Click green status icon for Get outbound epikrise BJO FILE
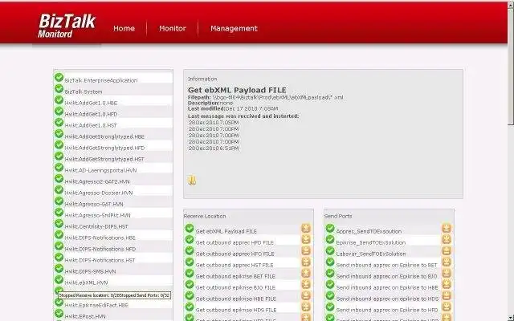The image size is (514, 321). pyautogui.click(x=190, y=284)
